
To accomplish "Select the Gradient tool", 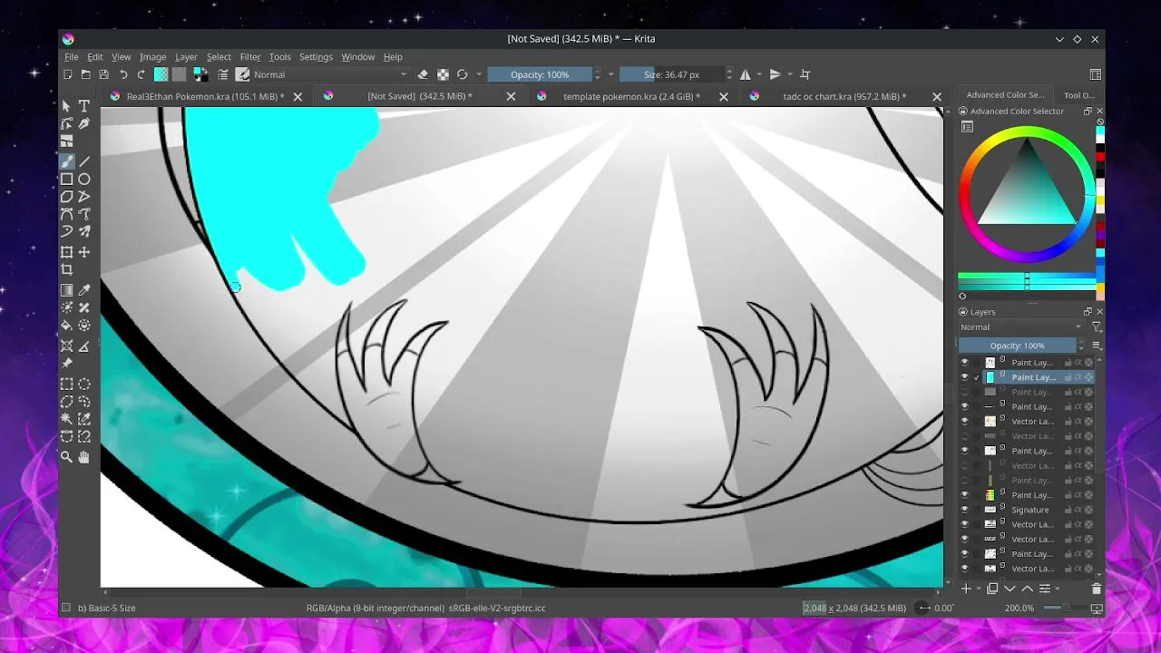I will (x=66, y=290).
